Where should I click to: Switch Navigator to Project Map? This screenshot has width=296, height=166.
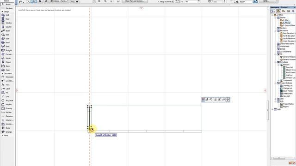tap(278, 11)
